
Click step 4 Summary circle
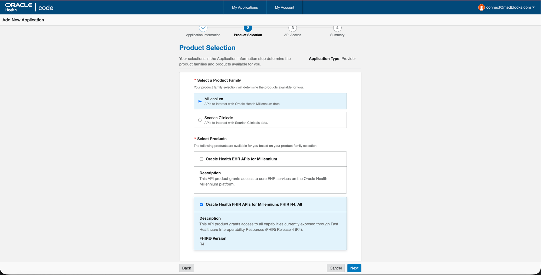click(337, 28)
